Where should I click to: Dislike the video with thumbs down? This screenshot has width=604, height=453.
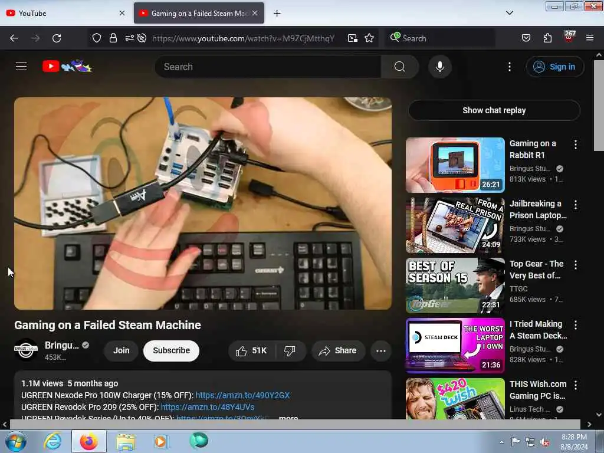[290, 350]
